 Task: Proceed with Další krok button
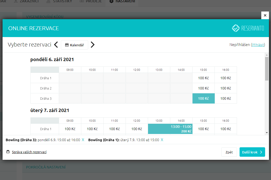[252, 152]
